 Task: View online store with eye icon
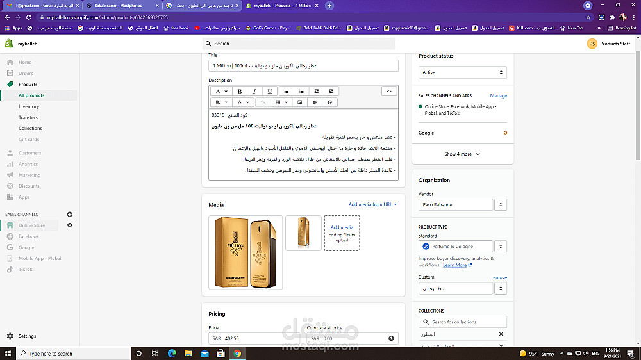pos(69,225)
